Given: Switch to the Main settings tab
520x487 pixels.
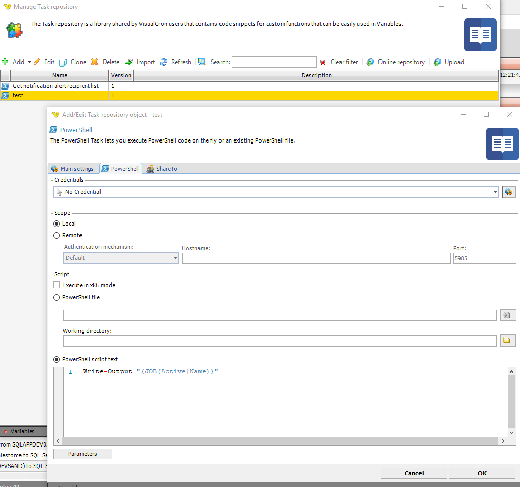Looking at the screenshot, I should point(72,169).
